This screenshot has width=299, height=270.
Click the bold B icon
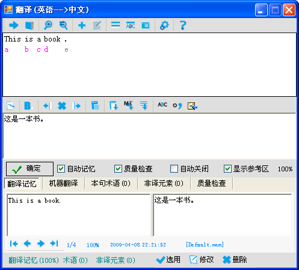click(28, 106)
